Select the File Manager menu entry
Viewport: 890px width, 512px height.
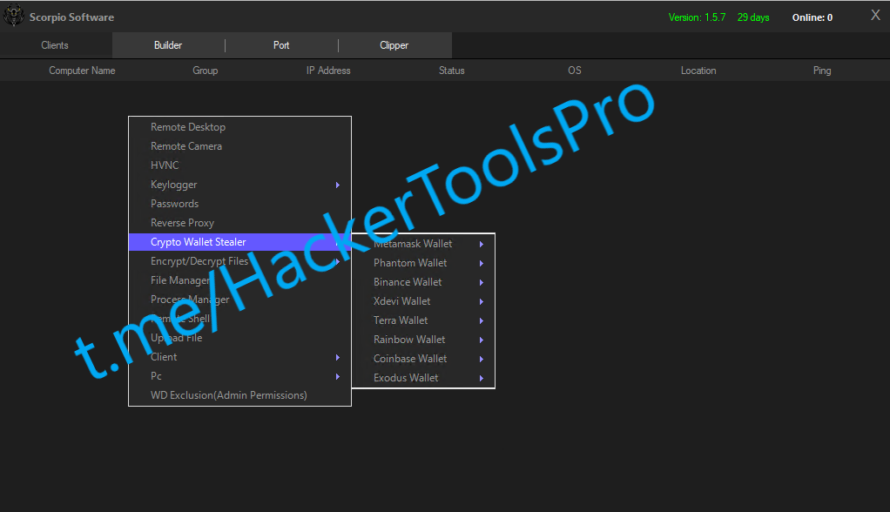coord(239,280)
